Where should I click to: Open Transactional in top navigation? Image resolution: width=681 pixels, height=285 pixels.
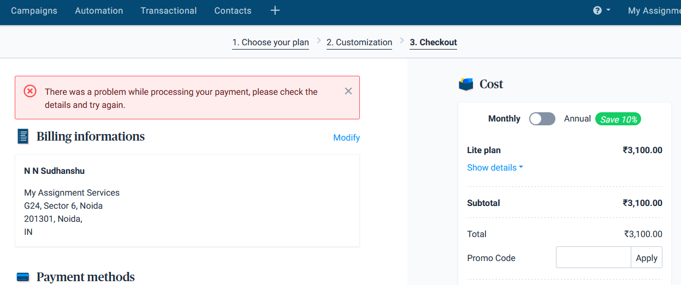point(168,10)
